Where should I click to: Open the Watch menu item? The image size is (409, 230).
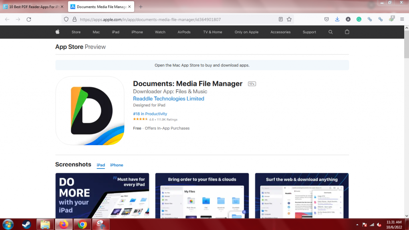(x=160, y=32)
